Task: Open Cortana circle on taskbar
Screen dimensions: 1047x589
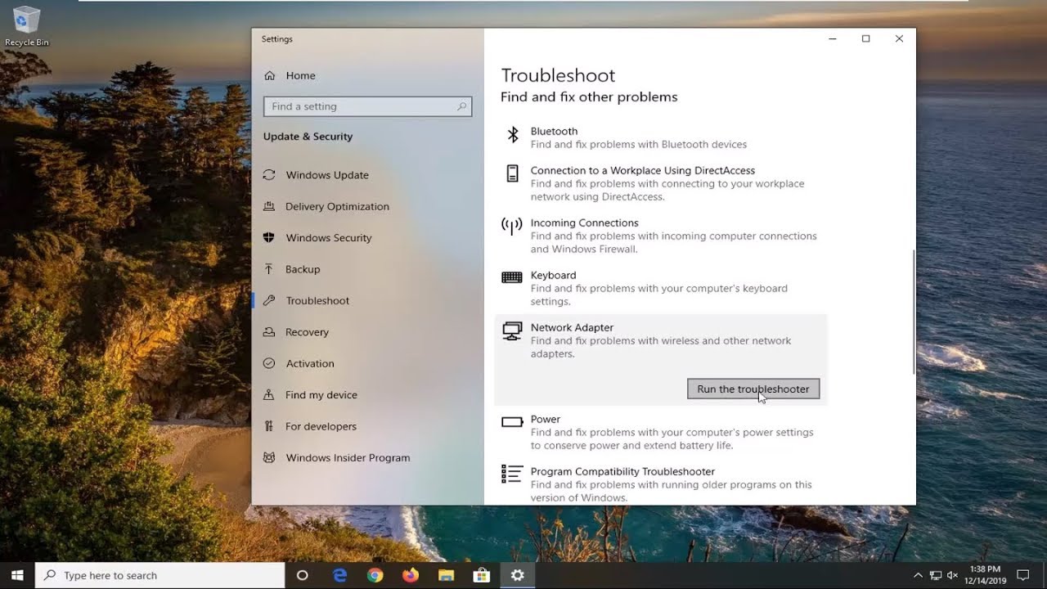Action: pos(302,575)
